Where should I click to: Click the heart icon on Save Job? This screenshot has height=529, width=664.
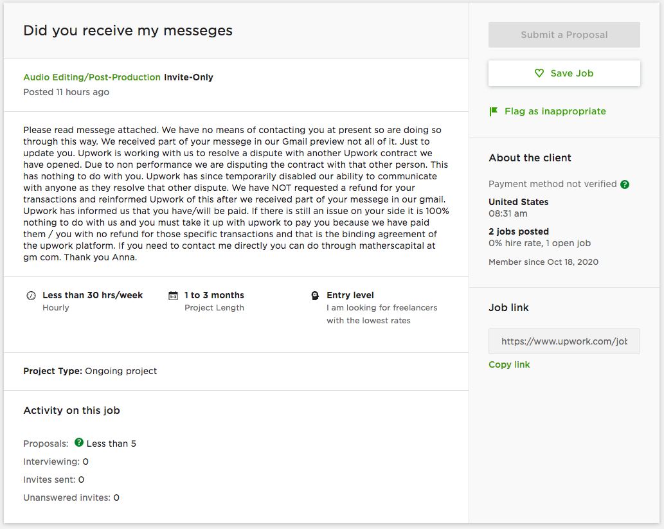click(x=539, y=73)
